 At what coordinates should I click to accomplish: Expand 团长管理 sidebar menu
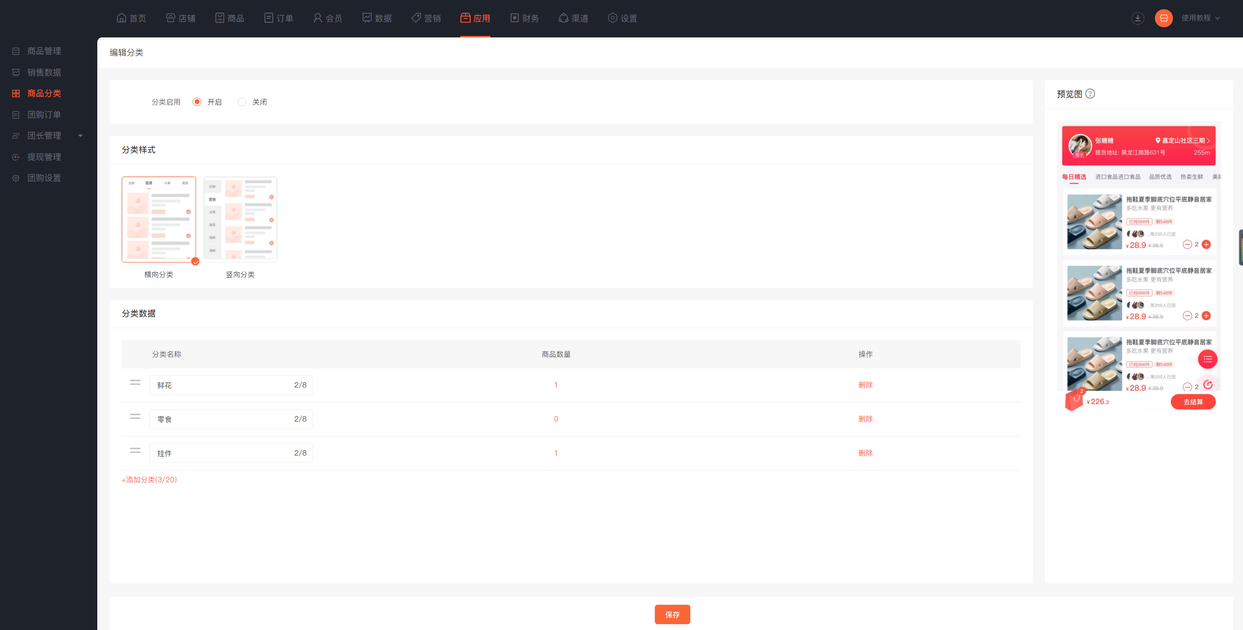point(80,135)
